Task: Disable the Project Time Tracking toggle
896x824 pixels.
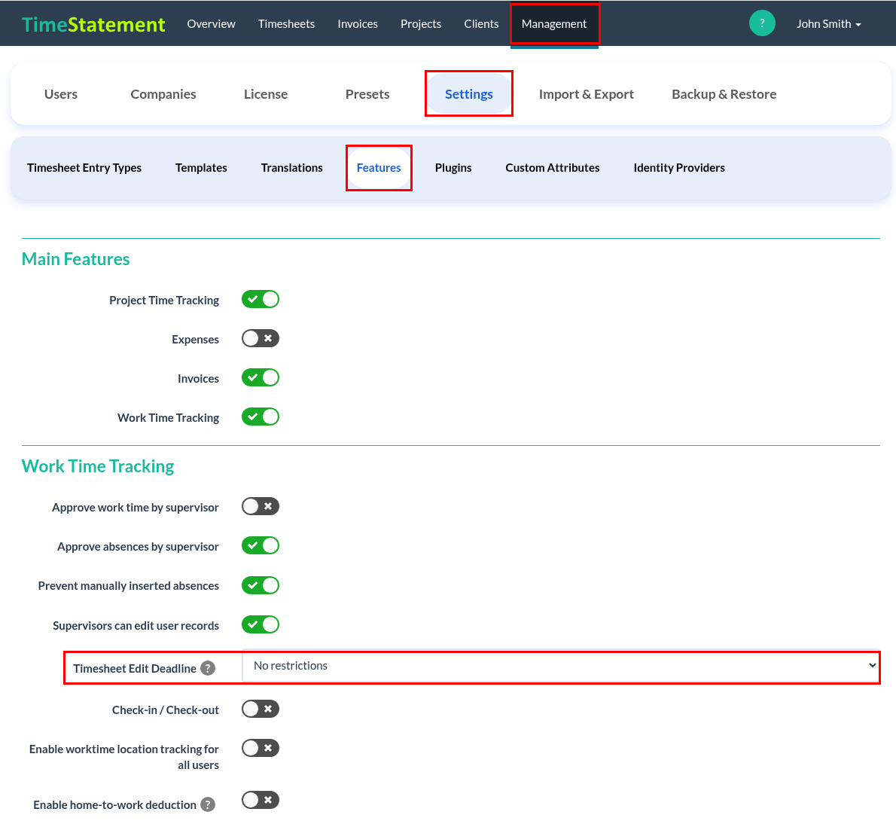Action: [260, 300]
